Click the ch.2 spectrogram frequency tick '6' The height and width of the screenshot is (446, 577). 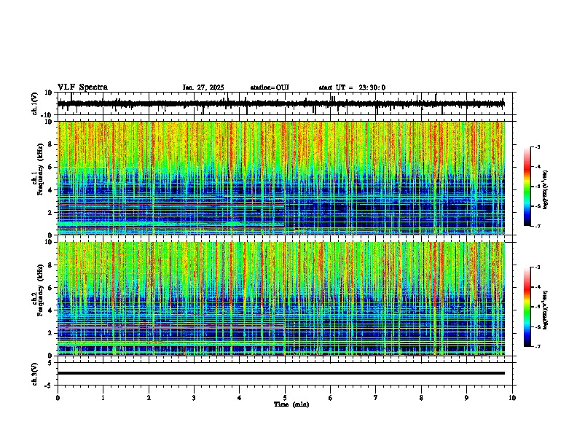coord(51,288)
